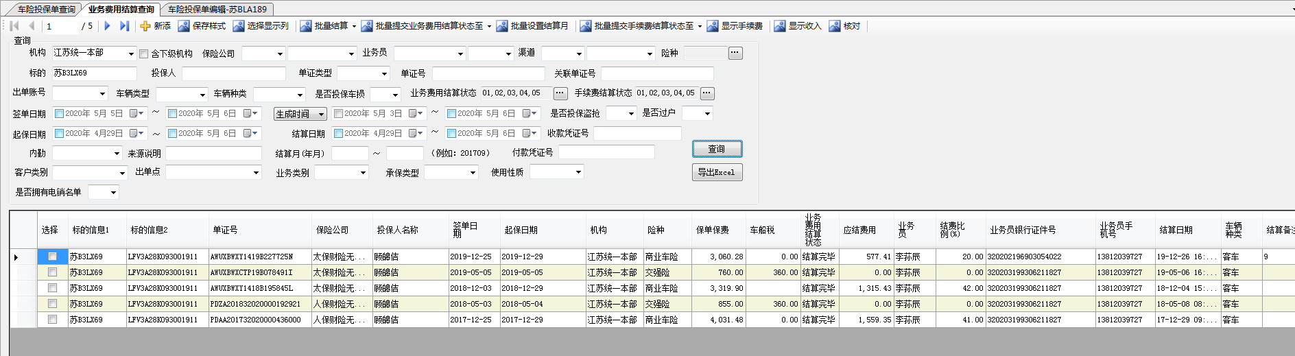Viewport: 1295px width, 356px height.
Task: Check the first row's 选择 checkbox
Action: [x=52, y=257]
